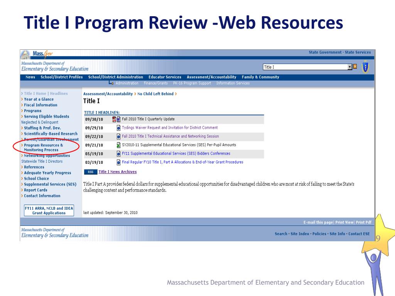Open the Educator Services menu
Image resolution: width=395 pixels, height=296 pixels.
click(x=165, y=77)
